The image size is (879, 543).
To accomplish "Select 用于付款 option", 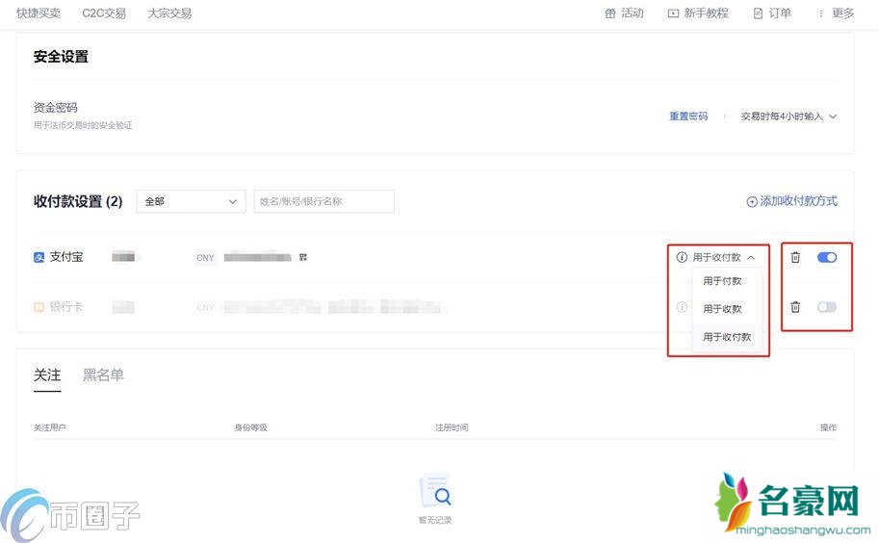I will click(722, 281).
